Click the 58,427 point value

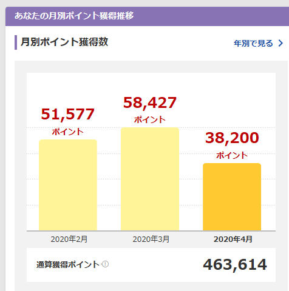pos(150,102)
